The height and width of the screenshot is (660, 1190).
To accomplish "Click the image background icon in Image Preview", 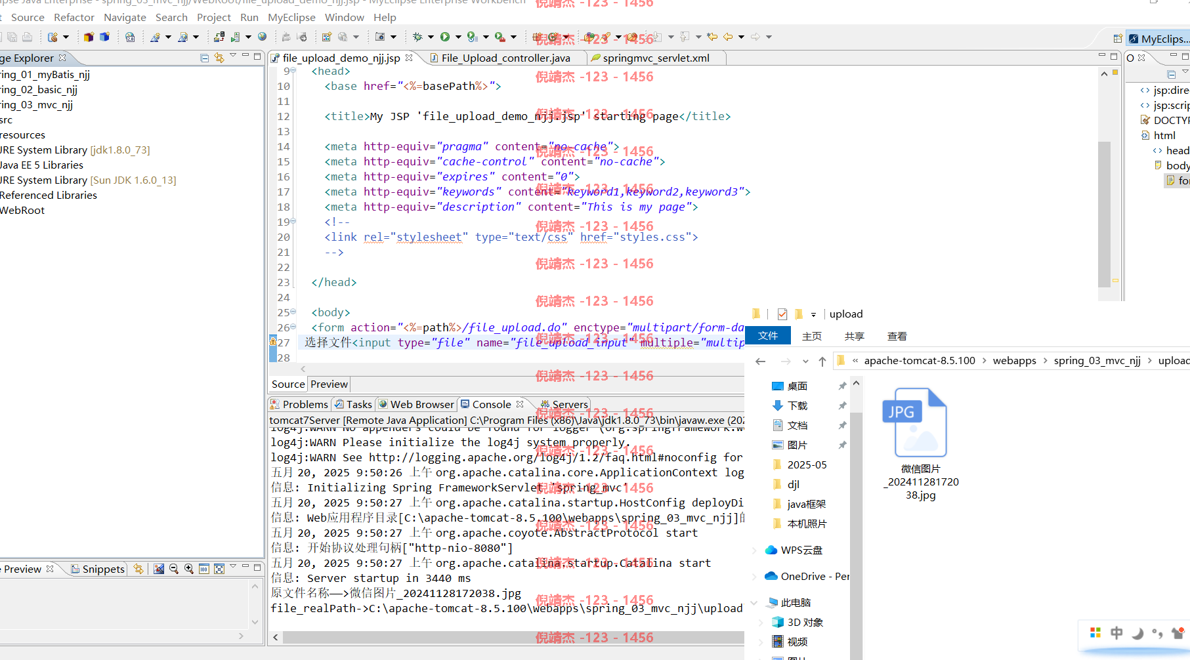I will click(159, 569).
